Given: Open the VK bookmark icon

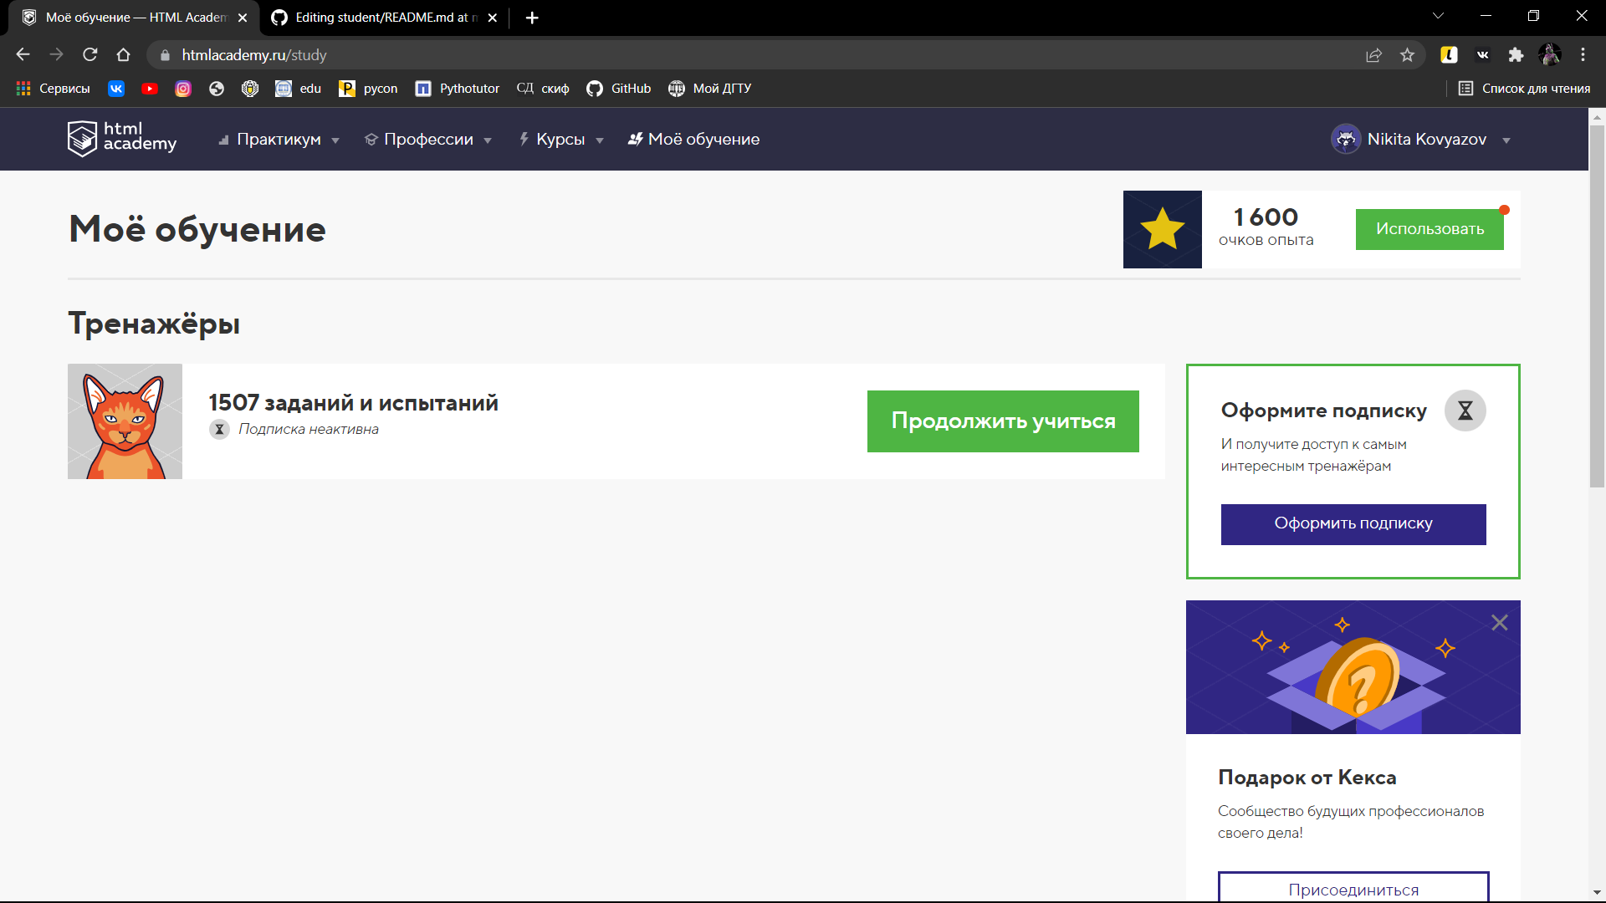Looking at the screenshot, I should pos(116,89).
